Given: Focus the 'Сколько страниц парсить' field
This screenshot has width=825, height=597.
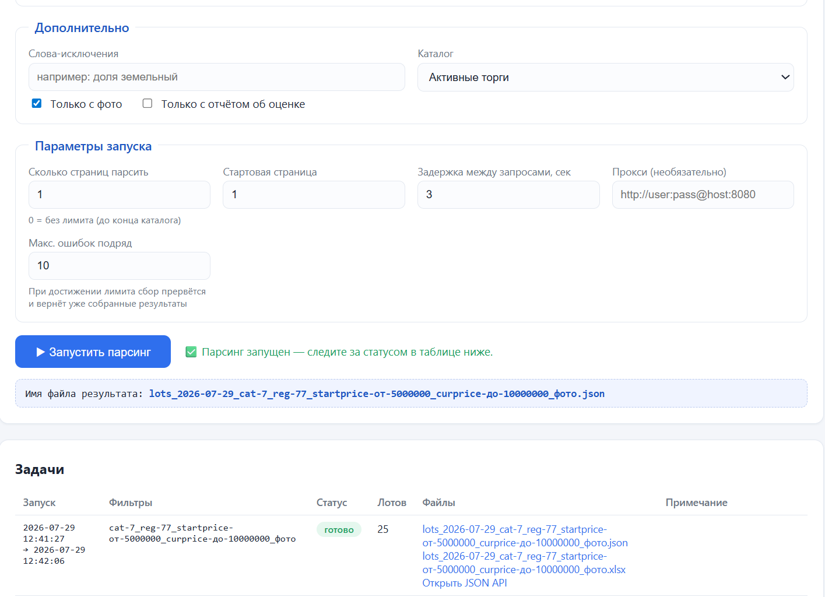Looking at the screenshot, I should click(120, 195).
